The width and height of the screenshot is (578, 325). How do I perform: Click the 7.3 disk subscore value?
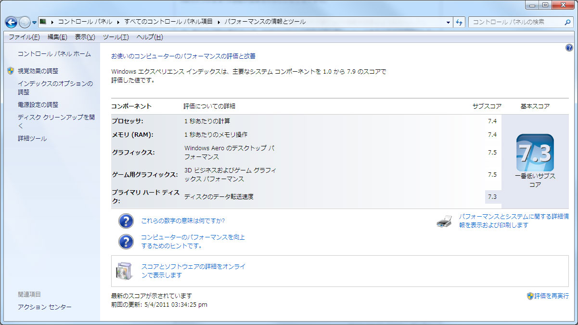pos(492,196)
